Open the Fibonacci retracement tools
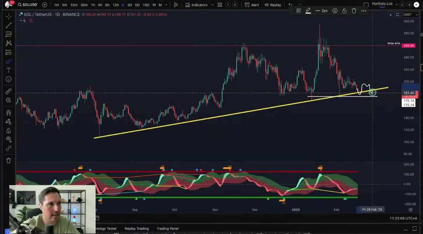Viewport: 423px width, 234px height. pos(9,34)
